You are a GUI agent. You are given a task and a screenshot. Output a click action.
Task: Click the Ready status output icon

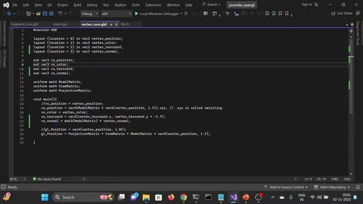click(x=3, y=187)
